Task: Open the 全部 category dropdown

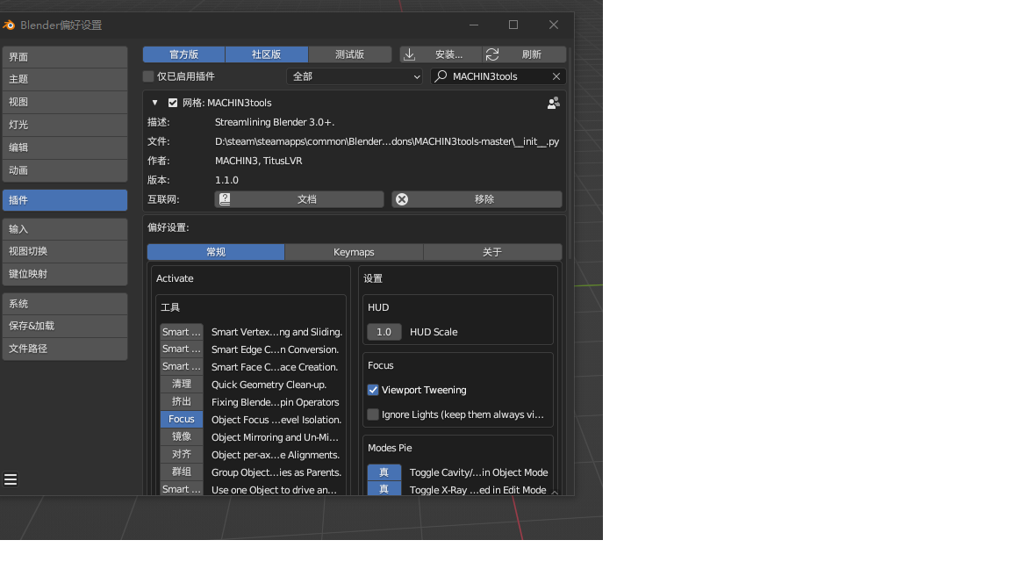Action: pyautogui.click(x=355, y=76)
